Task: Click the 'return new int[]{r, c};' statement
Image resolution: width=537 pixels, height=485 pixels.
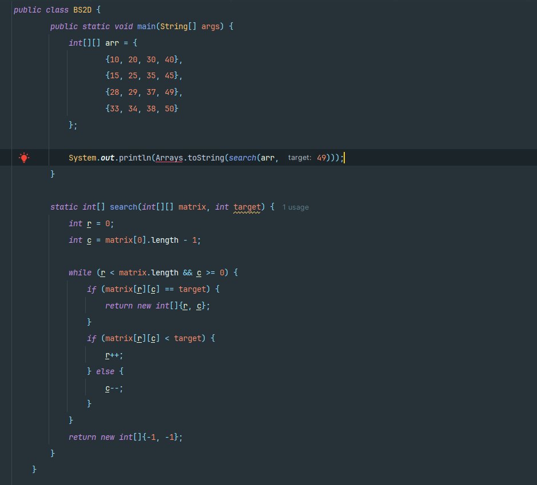Action: tap(157, 306)
